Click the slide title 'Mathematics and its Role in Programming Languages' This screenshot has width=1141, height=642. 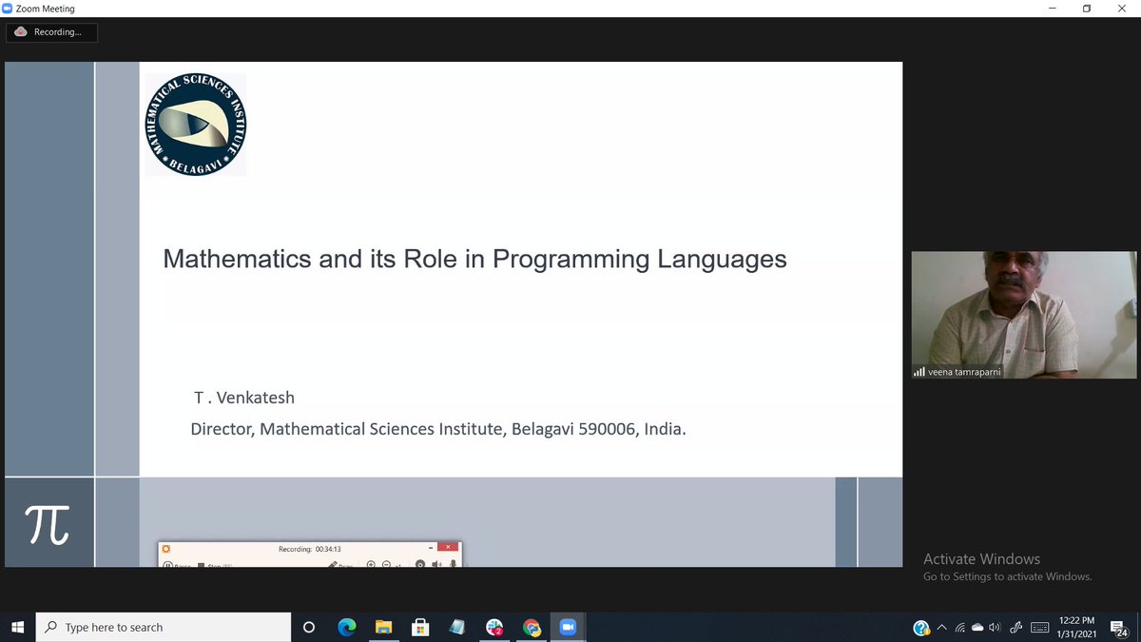pyautogui.click(x=474, y=259)
